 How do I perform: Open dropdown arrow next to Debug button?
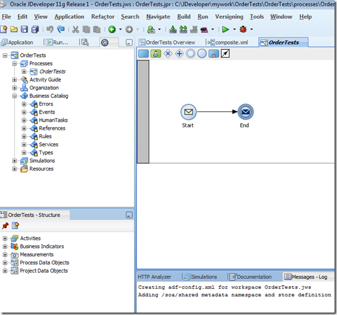click(251, 29)
